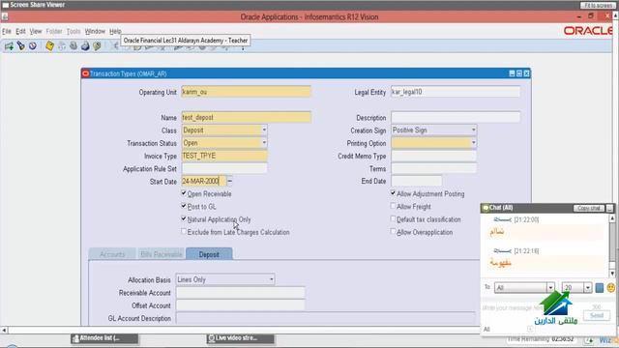Open the Show Navigator toolbar icon
Screen dimensions: 619x348
click(32, 46)
